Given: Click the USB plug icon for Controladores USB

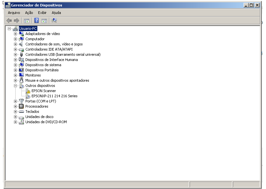Looking at the screenshot, I should pos(21,54).
